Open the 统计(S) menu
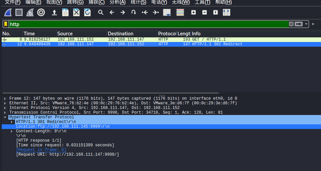 click(x=138, y=2)
